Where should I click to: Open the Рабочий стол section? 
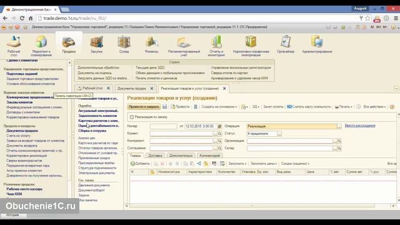click(14, 46)
